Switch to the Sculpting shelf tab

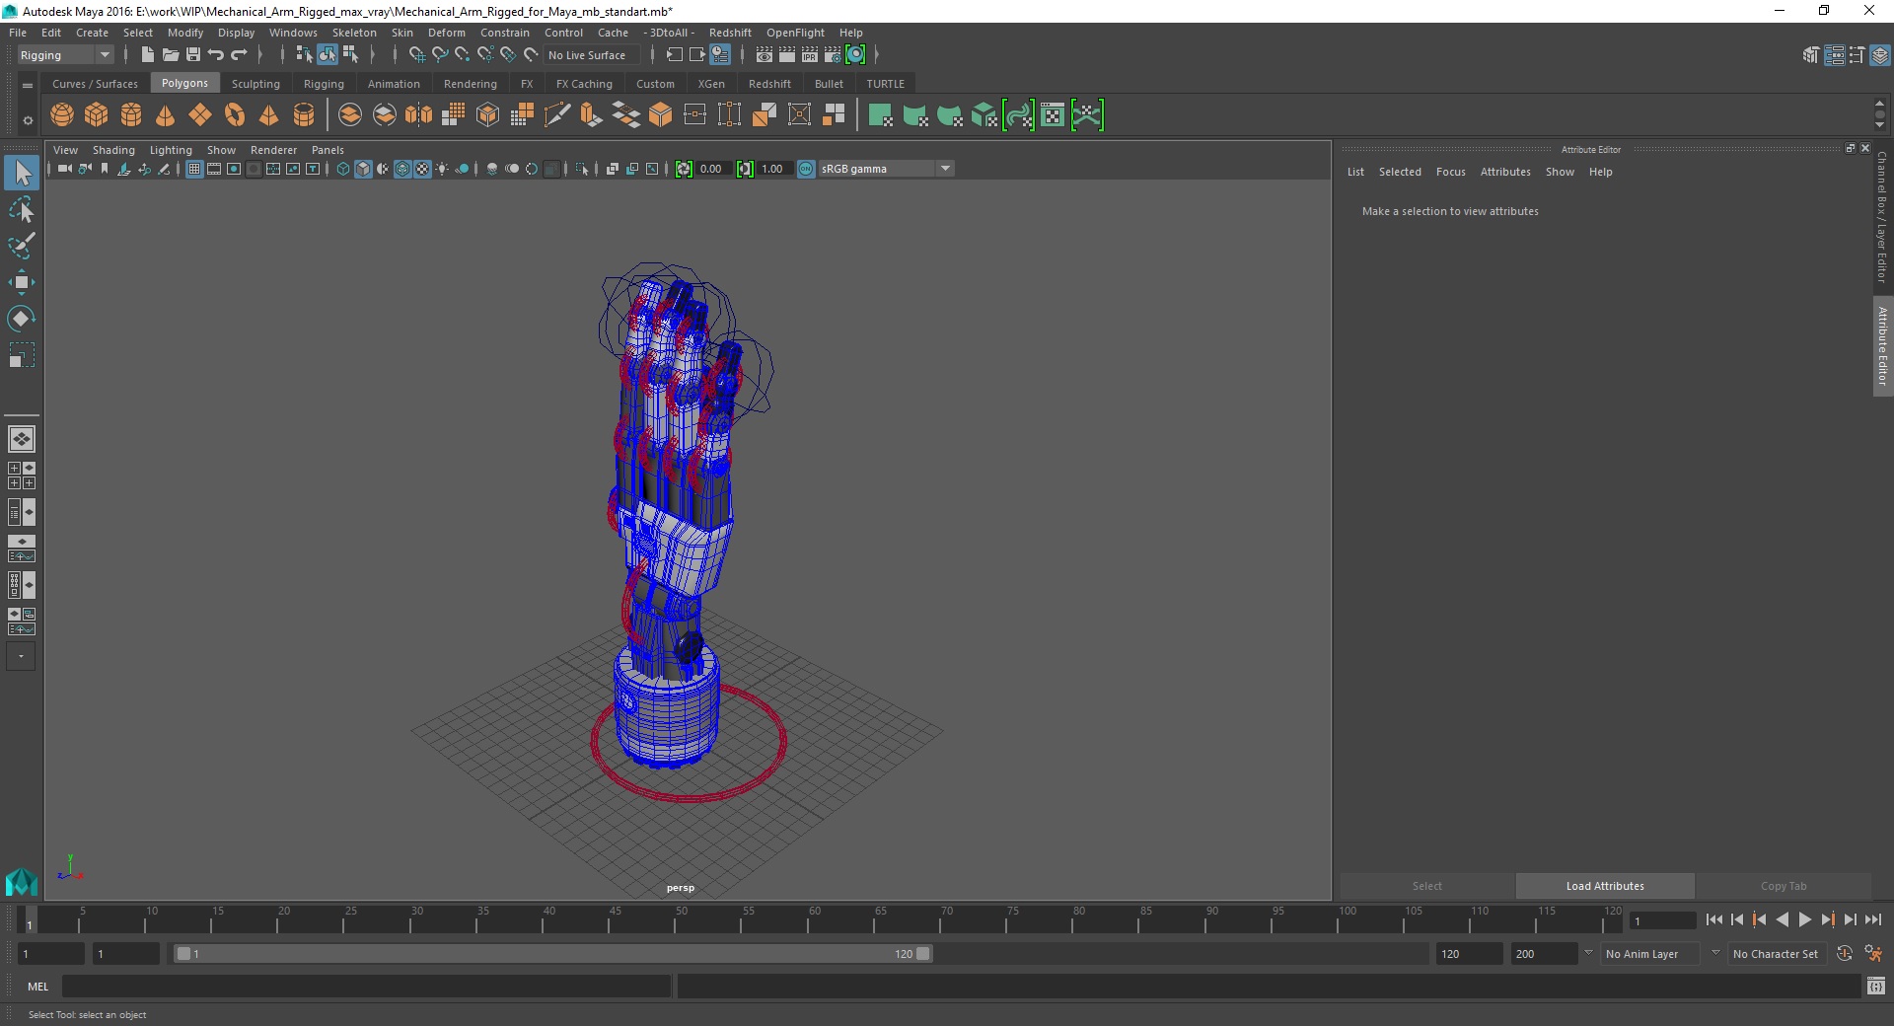pyautogui.click(x=255, y=84)
